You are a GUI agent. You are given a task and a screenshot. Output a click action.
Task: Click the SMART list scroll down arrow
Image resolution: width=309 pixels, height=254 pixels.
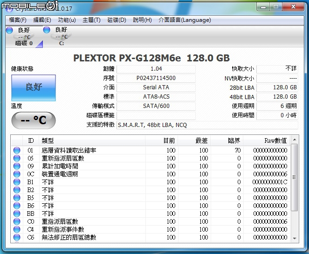tap(295, 239)
